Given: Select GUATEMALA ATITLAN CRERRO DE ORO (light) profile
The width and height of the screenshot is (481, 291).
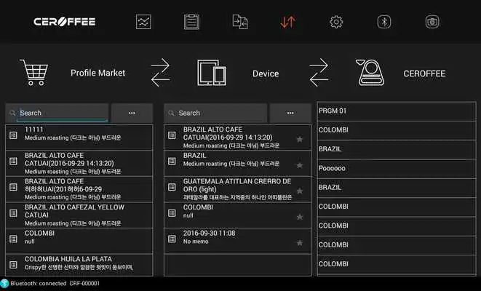Looking at the screenshot, I should click(x=237, y=189).
